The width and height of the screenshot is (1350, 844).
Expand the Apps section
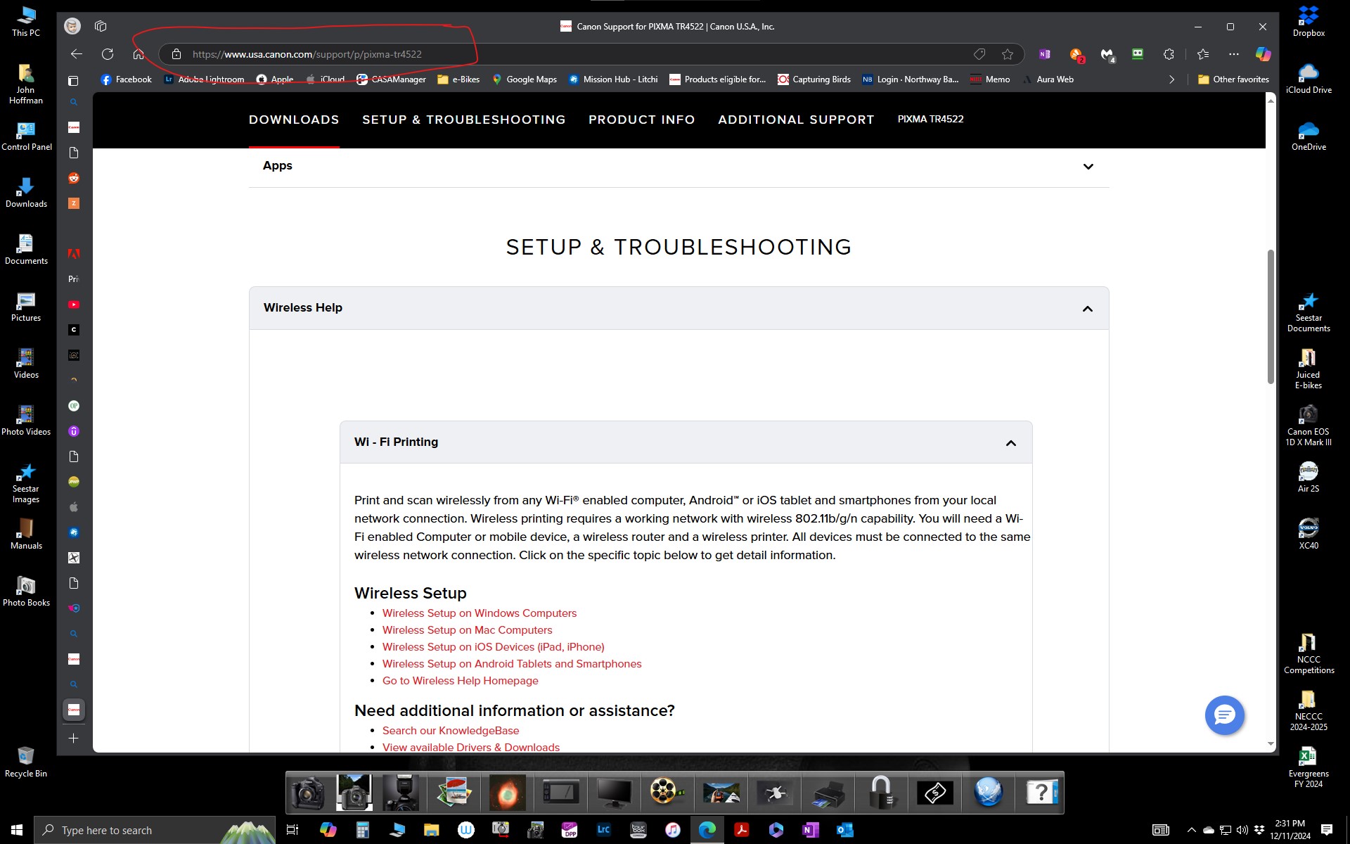click(x=1088, y=166)
